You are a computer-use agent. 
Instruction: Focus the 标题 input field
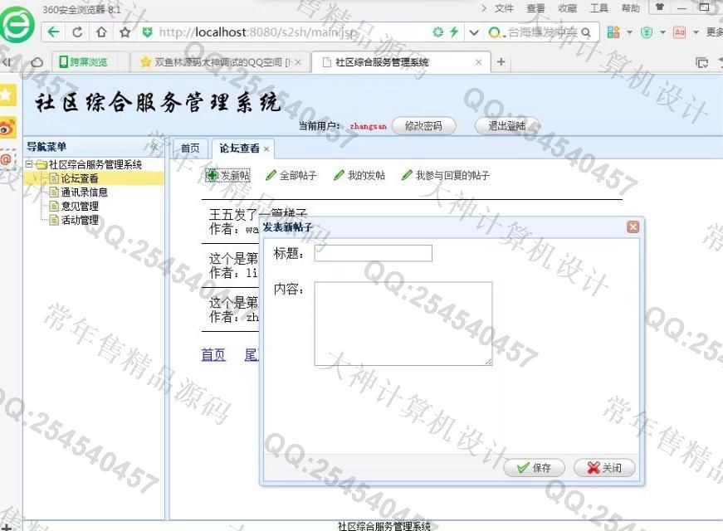[x=373, y=253]
